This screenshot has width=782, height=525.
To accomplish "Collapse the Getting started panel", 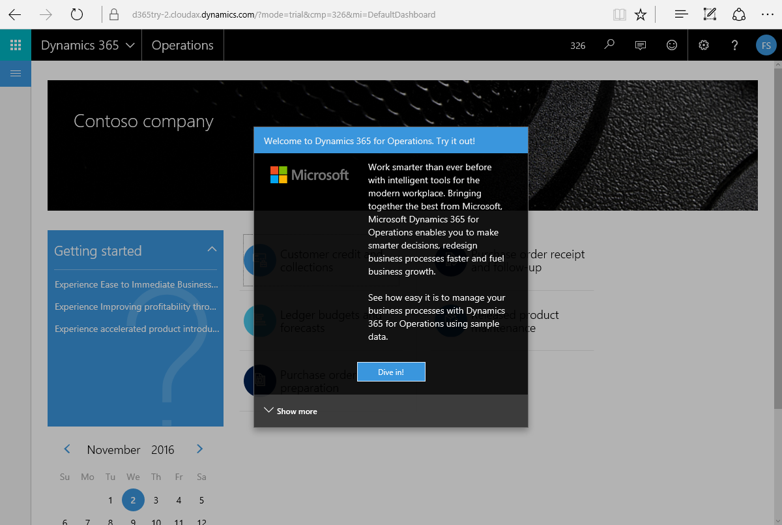I will (212, 250).
